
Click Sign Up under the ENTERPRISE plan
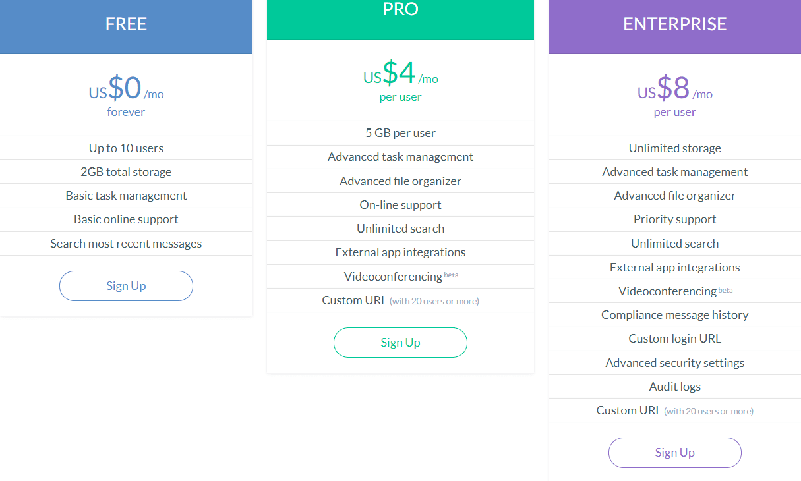(674, 452)
